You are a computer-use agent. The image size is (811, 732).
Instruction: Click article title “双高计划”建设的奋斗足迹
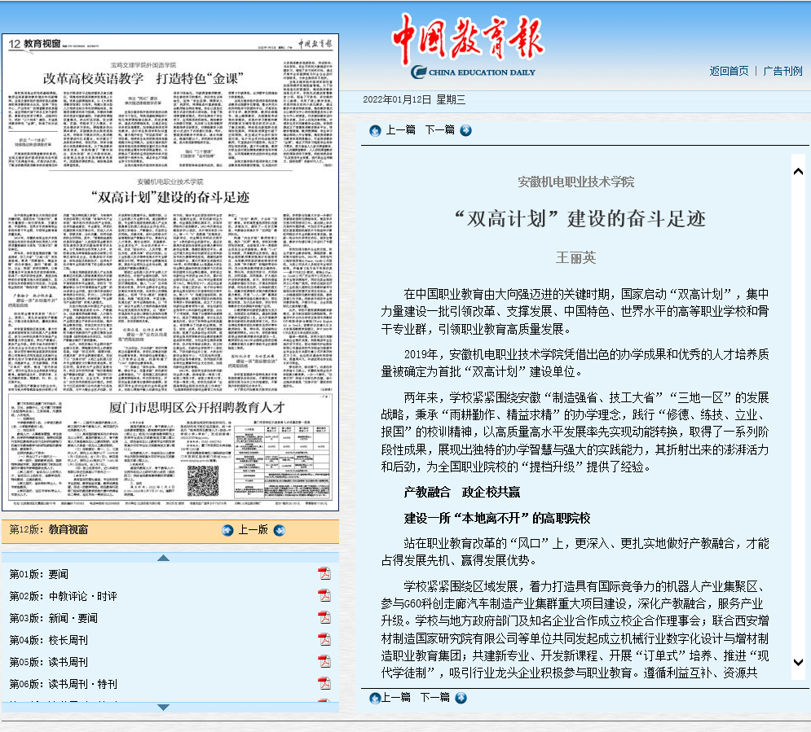pyautogui.click(x=580, y=218)
